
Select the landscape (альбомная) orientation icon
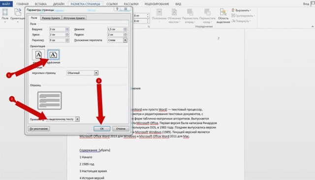click(x=53, y=55)
